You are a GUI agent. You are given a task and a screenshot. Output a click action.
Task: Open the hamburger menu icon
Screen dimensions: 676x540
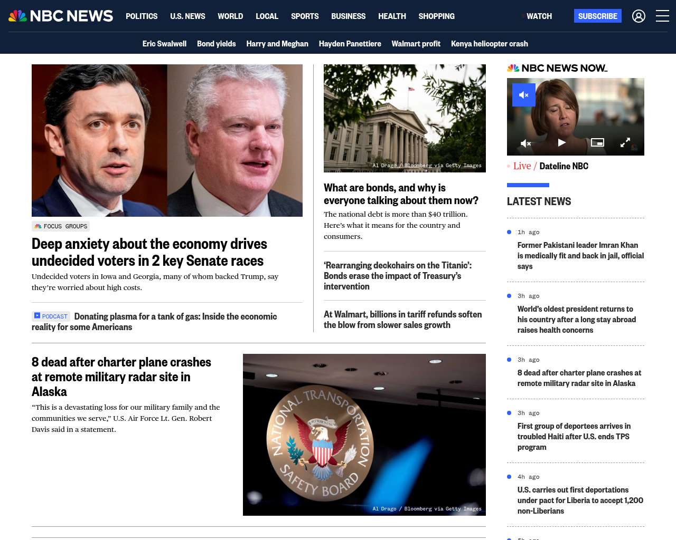[x=662, y=16]
